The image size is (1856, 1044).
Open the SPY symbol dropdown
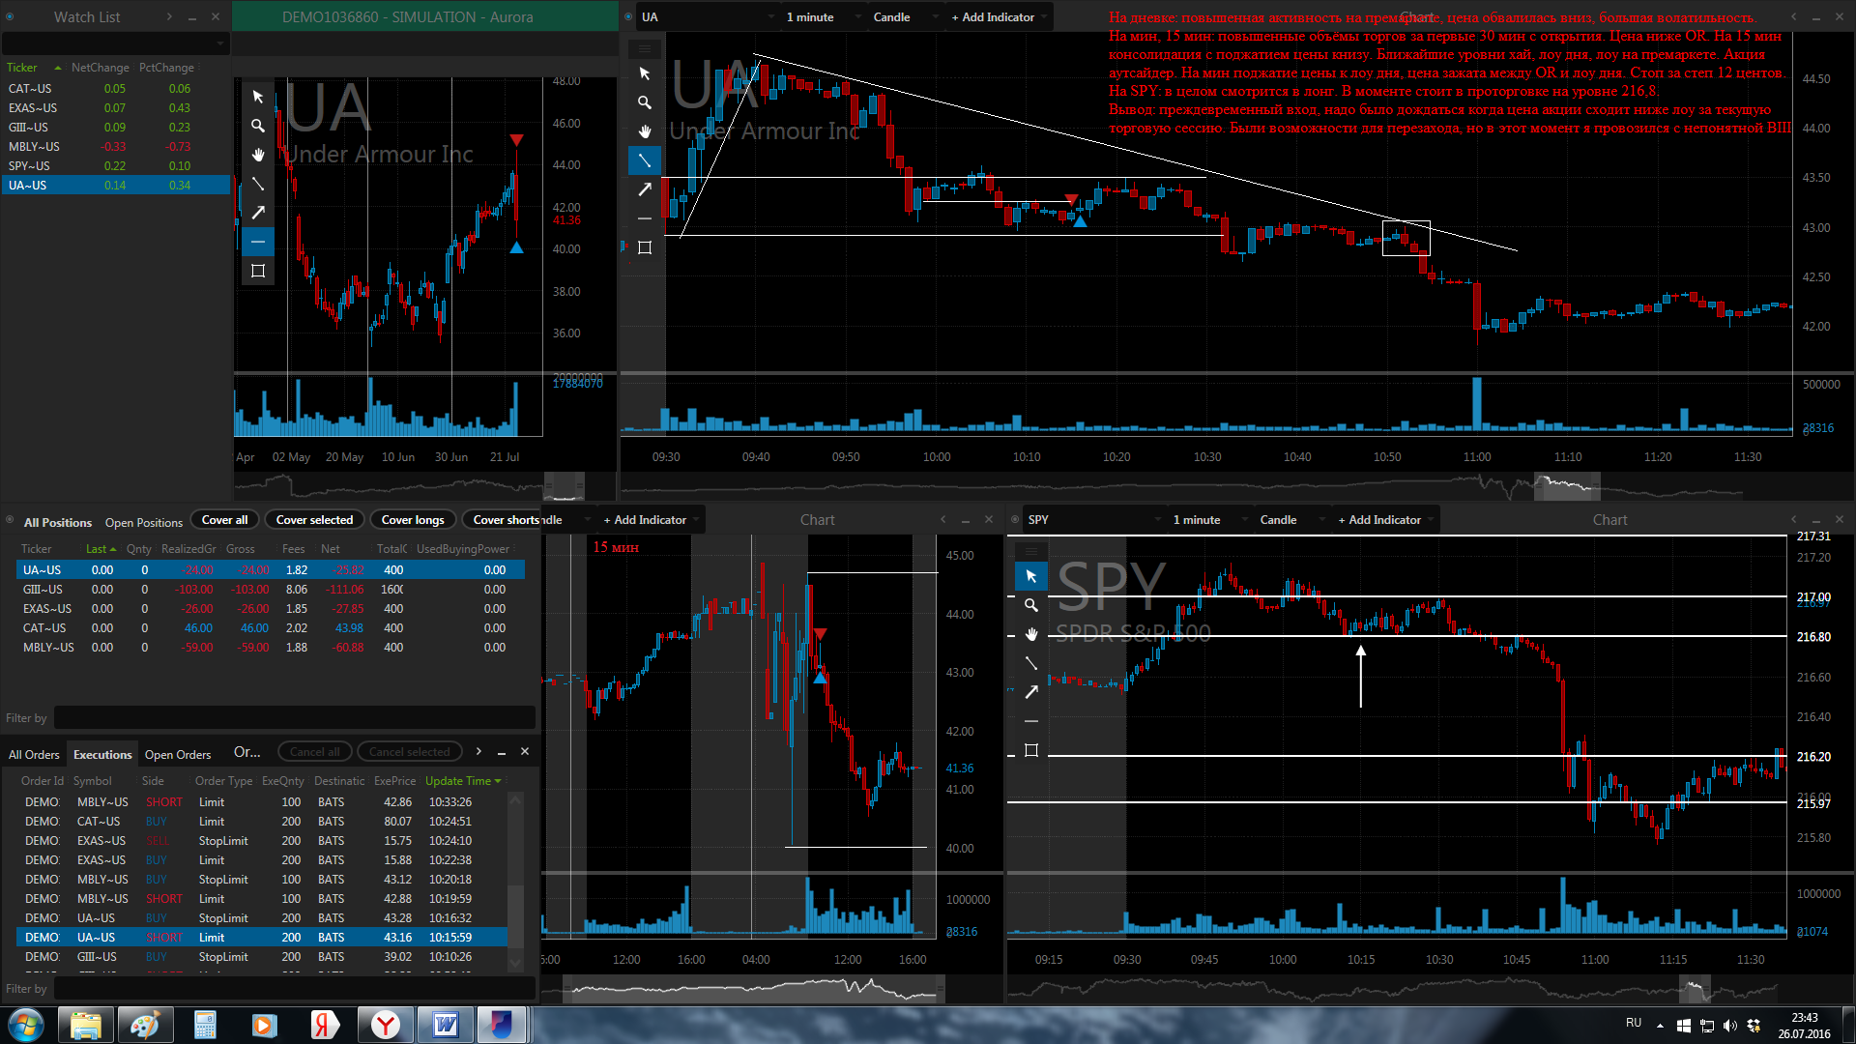click(1095, 520)
